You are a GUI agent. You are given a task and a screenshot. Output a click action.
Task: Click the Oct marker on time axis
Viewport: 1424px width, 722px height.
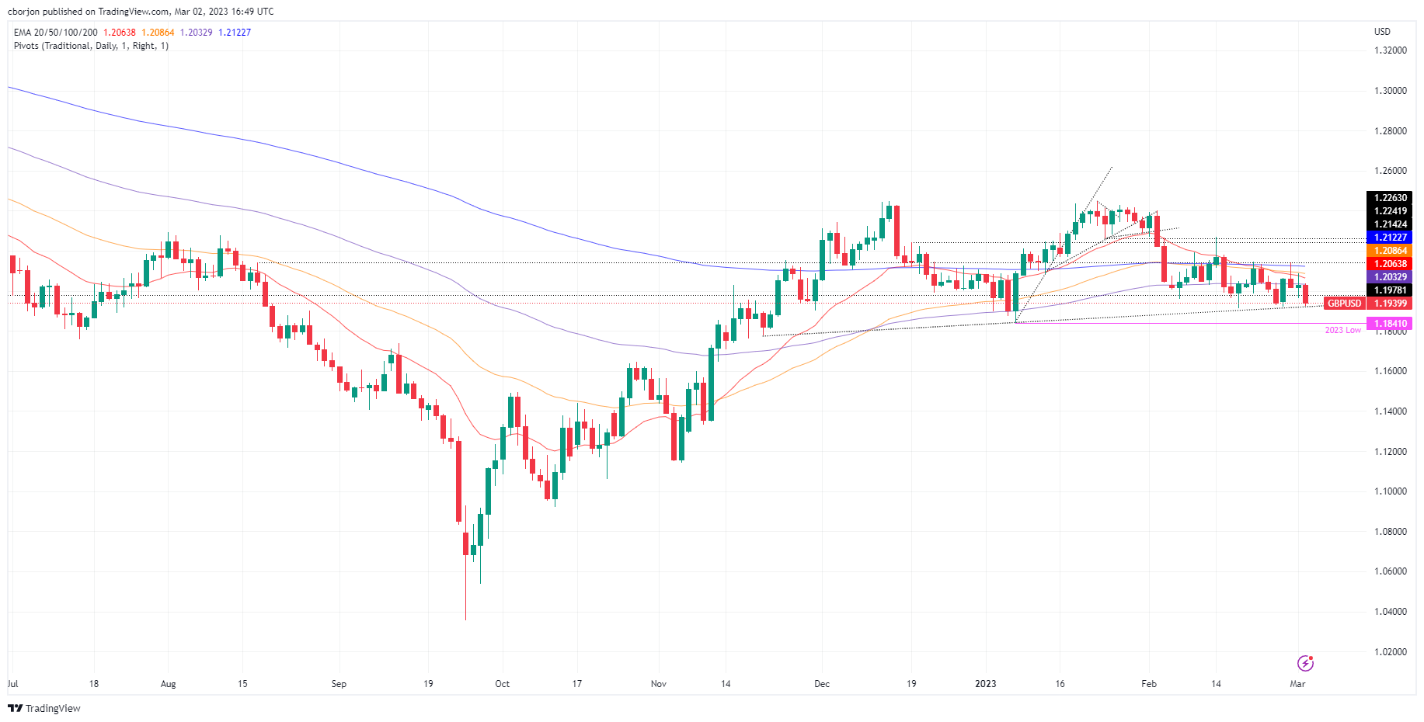(503, 684)
